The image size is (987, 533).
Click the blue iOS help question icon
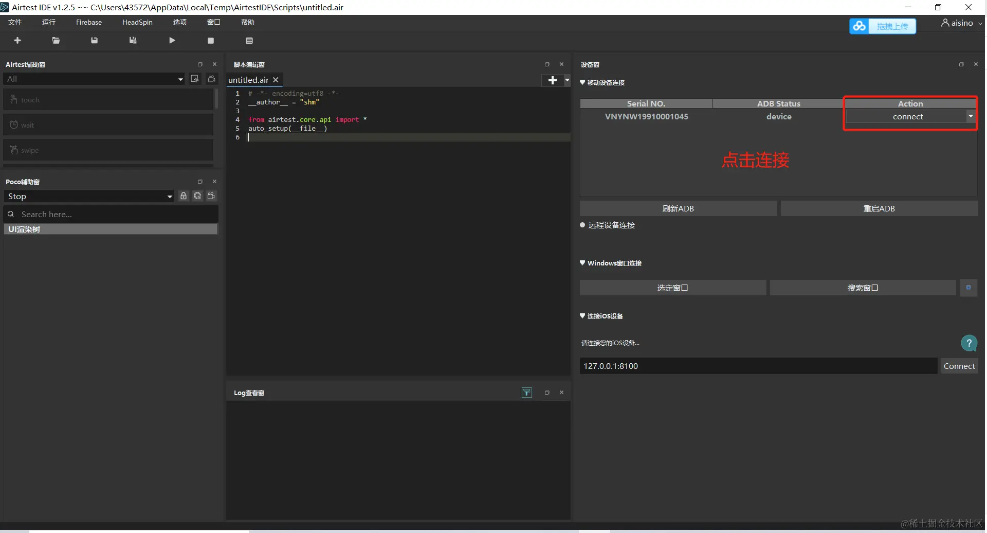click(969, 343)
